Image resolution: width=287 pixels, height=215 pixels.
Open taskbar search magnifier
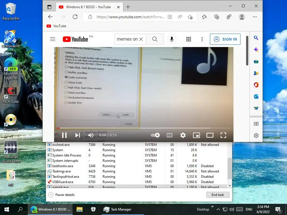(20, 209)
